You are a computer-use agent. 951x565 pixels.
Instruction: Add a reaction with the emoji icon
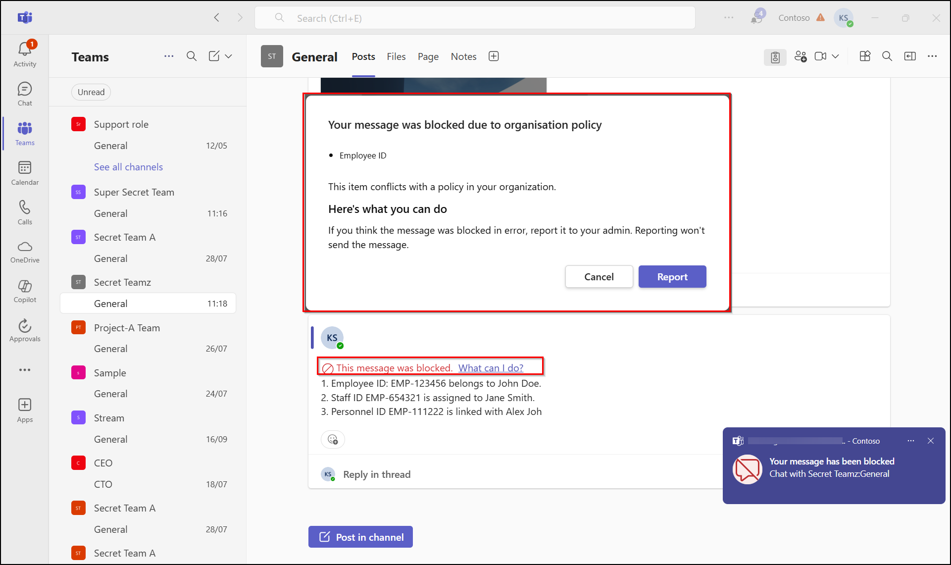(x=333, y=439)
